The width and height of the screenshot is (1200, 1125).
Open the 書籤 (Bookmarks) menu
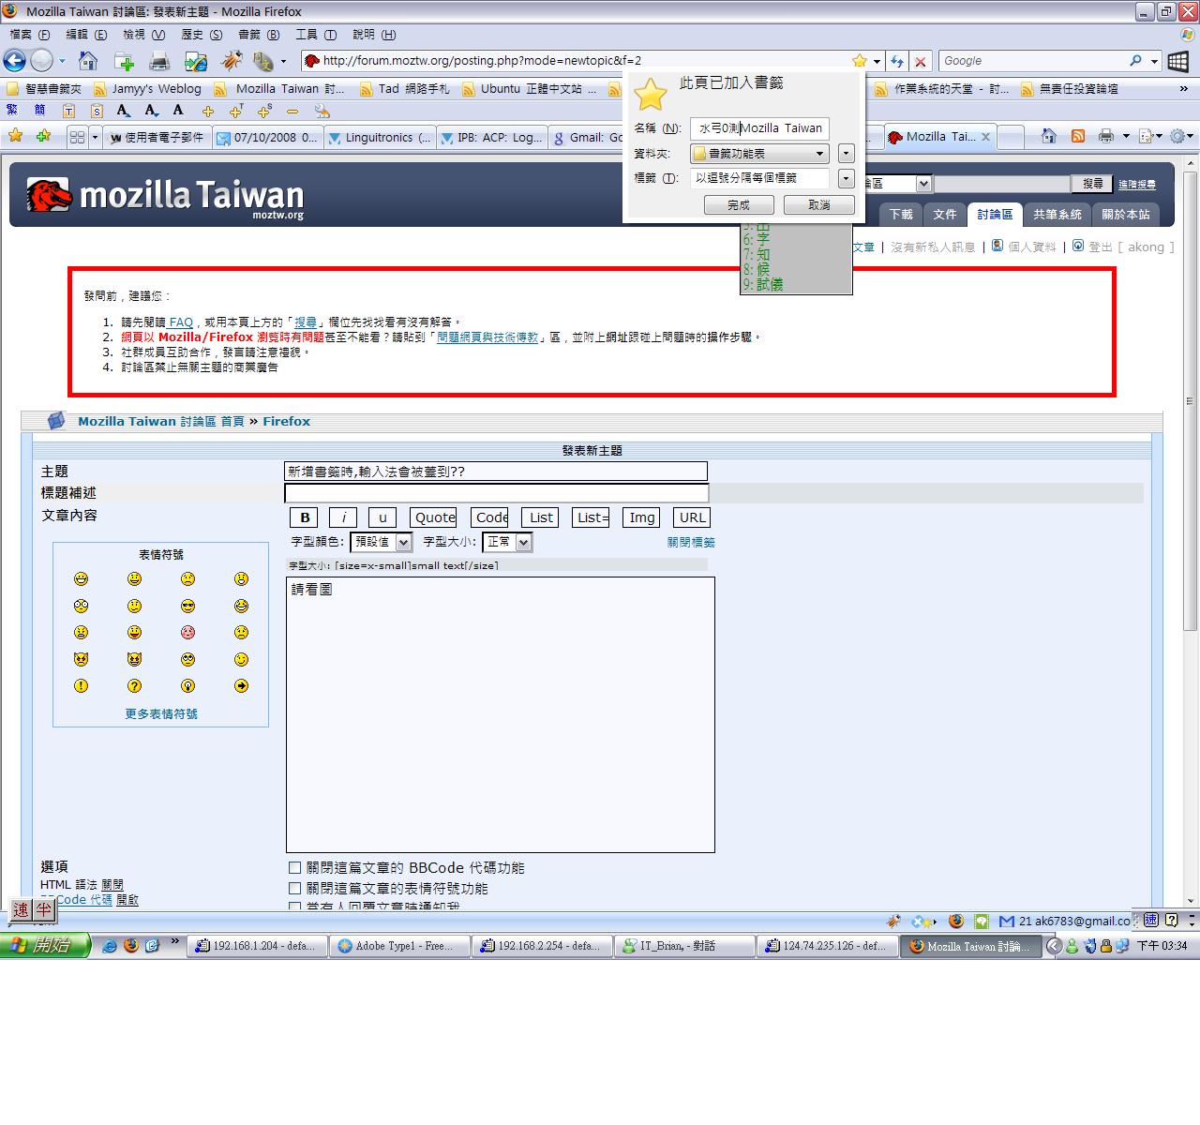tap(259, 35)
